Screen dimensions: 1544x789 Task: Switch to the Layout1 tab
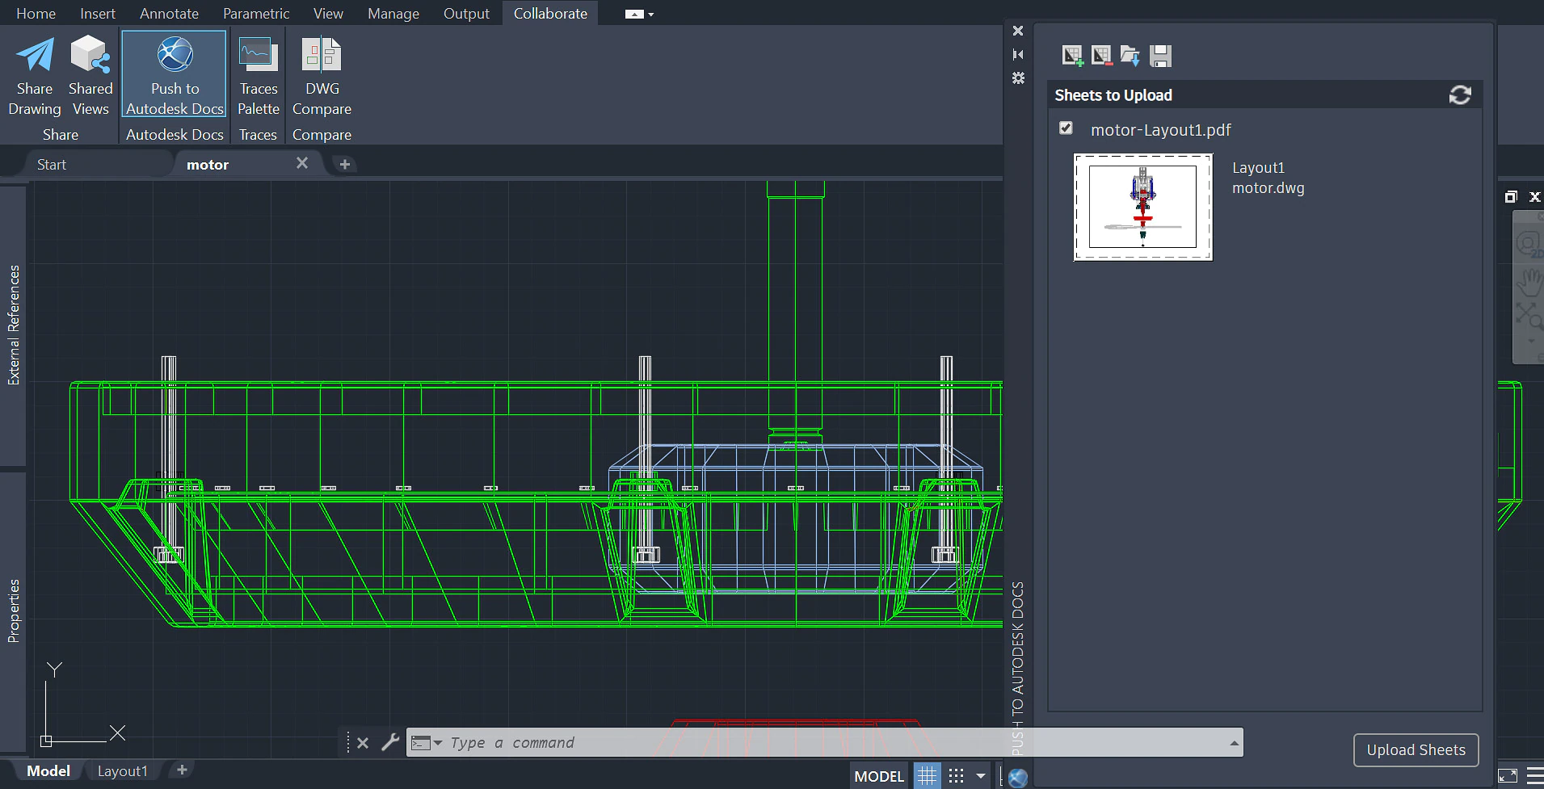(x=122, y=770)
